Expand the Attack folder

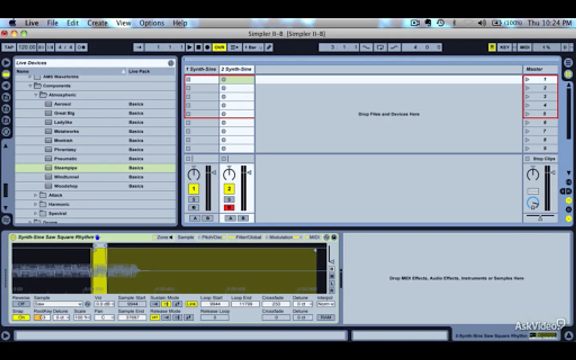point(36,195)
